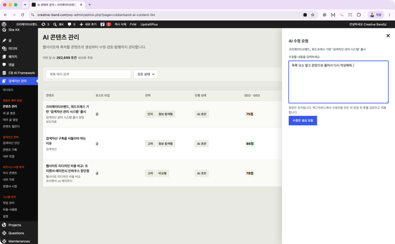Open 비용·사용량 submenu item

10,209
